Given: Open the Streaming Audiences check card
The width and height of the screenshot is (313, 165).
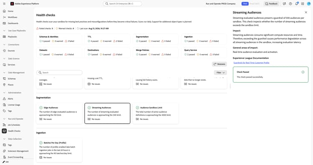Looking at the screenshot, I should coord(107,113).
